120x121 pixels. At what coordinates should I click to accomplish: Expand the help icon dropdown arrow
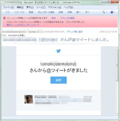coord(114,12)
